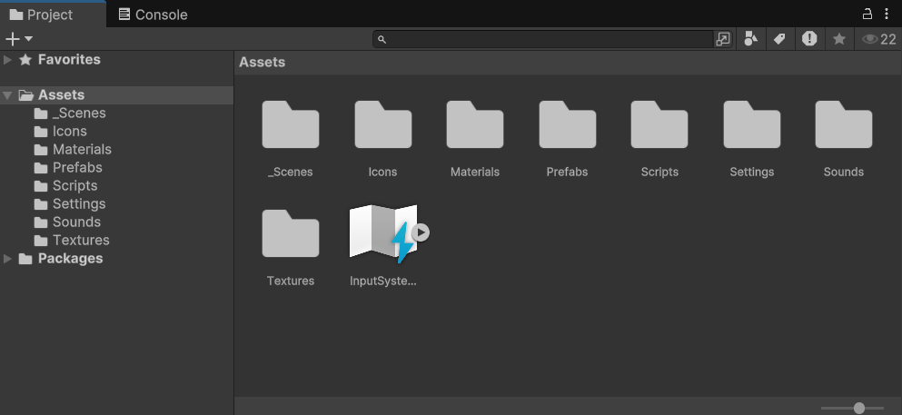Select the Prefabs folder icon in grid
The image size is (902, 415).
point(567,124)
